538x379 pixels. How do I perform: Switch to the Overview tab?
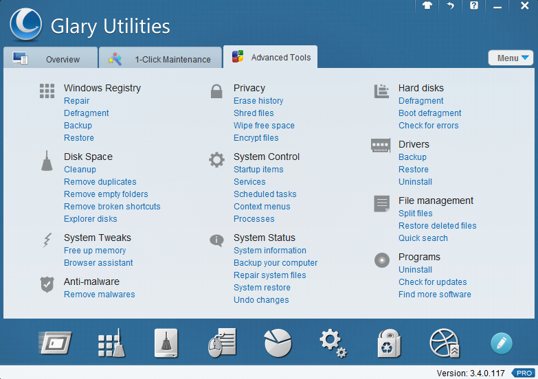point(50,58)
